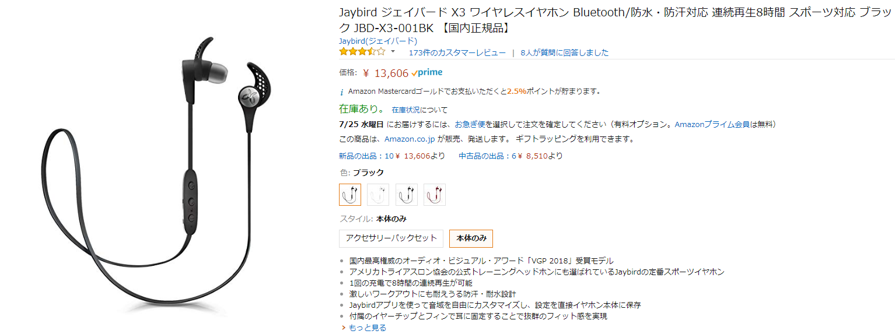Click the prime logo beside the price

426,73
